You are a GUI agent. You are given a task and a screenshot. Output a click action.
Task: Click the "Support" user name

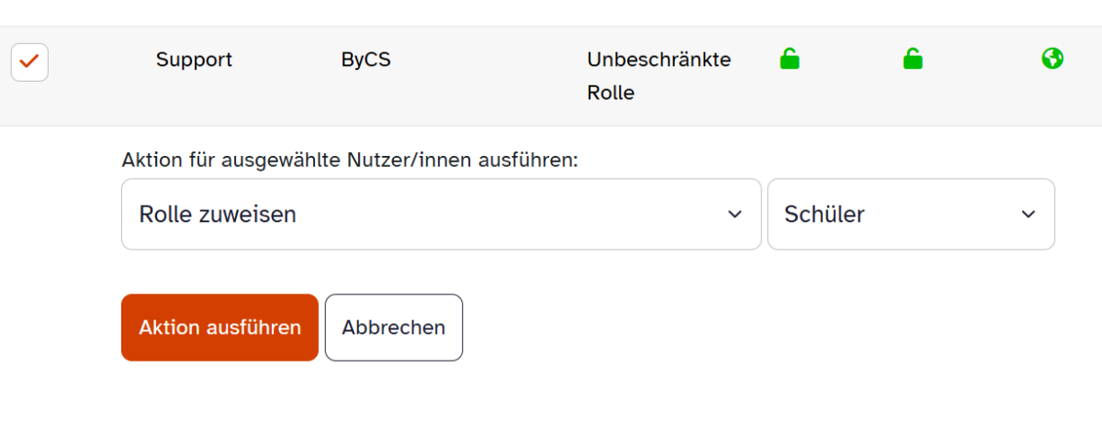(x=194, y=61)
